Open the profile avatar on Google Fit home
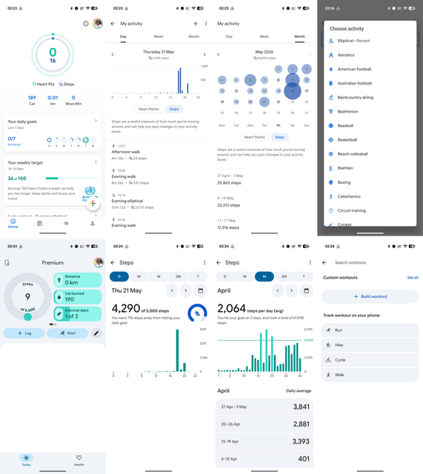This screenshot has height=474, width=423. (x=98, y=23)
